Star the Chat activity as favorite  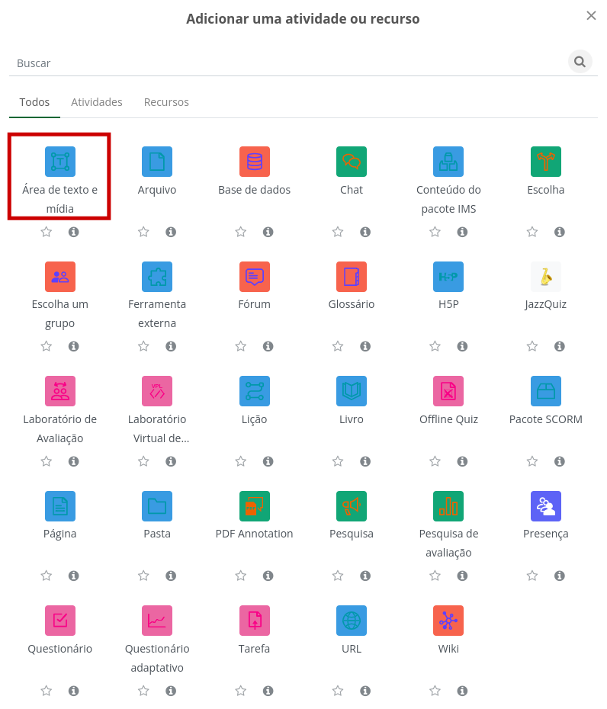click(337, 232)
